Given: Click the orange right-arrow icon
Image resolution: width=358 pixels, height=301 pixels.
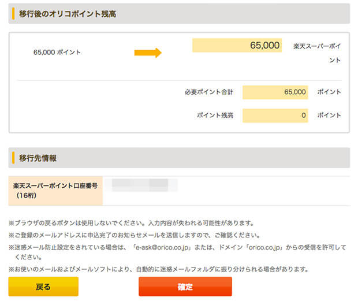Looking at the screenshot, I should (148, 53).
